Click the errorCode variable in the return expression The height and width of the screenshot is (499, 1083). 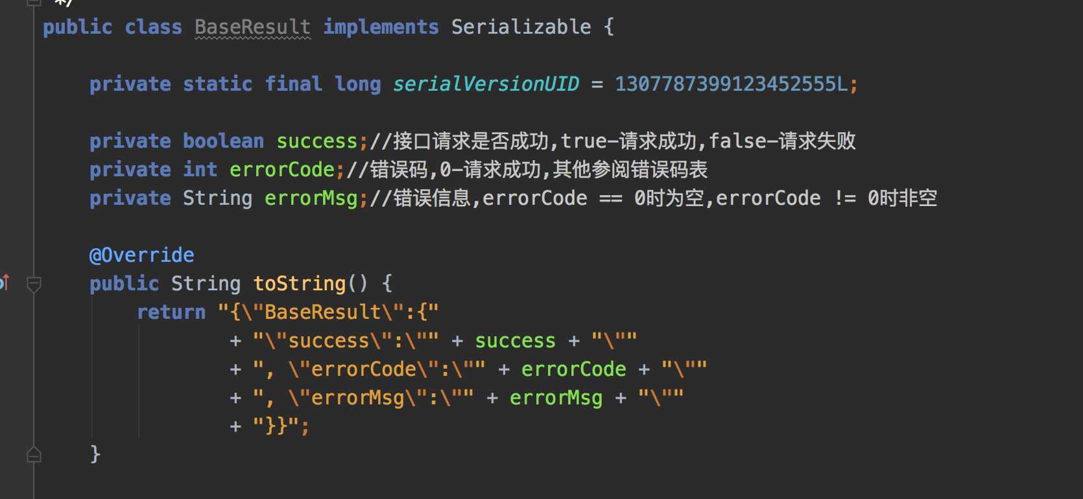tap(574, 369)
